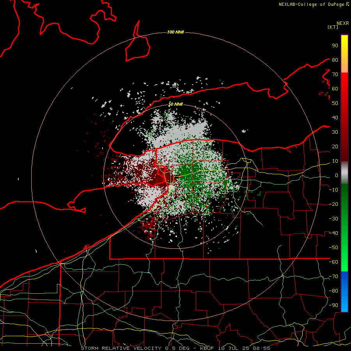Viewport: 351px width, 351px height.
Task: Click the NEXR label above the color scale
Action: pos(343,23)
